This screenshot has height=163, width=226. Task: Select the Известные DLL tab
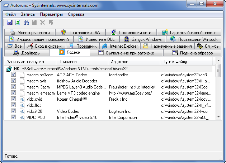pos(96,39)
